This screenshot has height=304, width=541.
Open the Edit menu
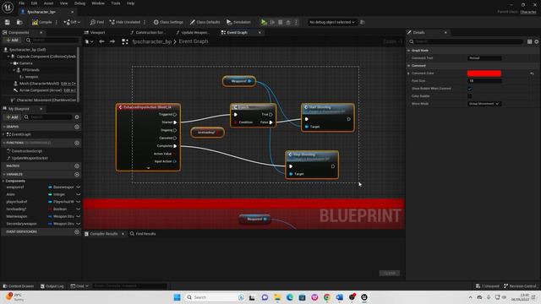point(34,3)
